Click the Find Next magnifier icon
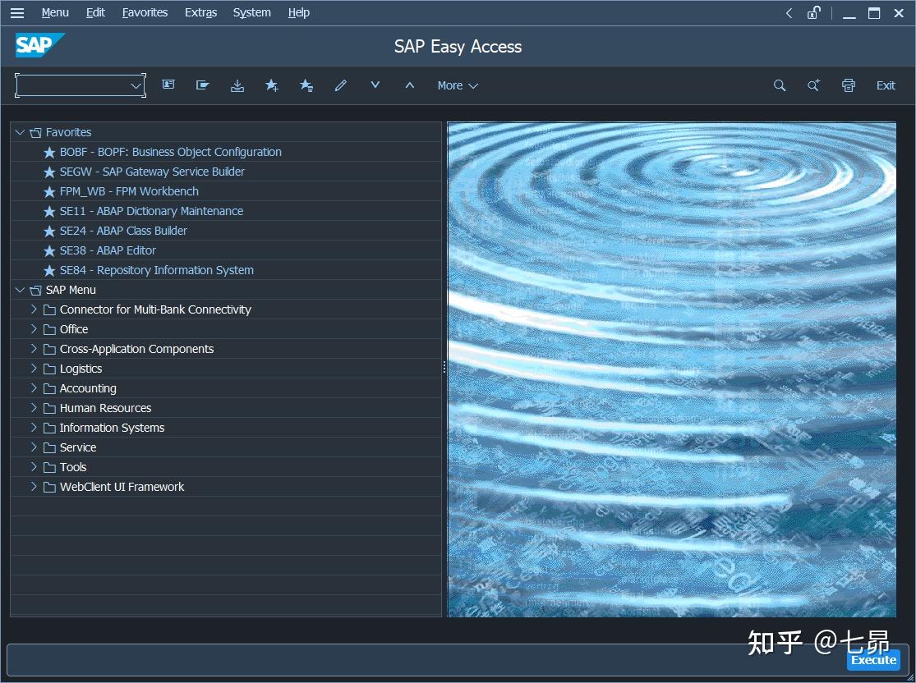This screenshot has height=683, width=916. [814, 85]
